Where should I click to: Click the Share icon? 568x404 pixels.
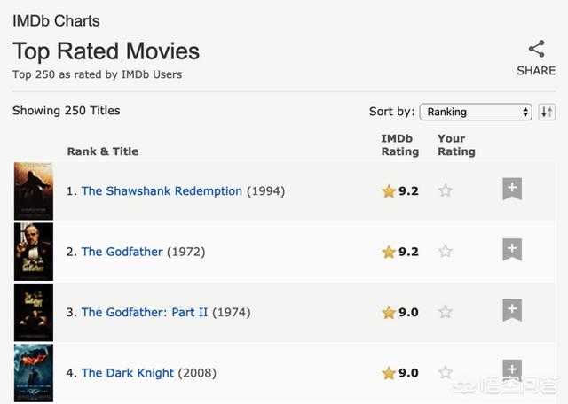pyautogui.click(x=536, y=50)
